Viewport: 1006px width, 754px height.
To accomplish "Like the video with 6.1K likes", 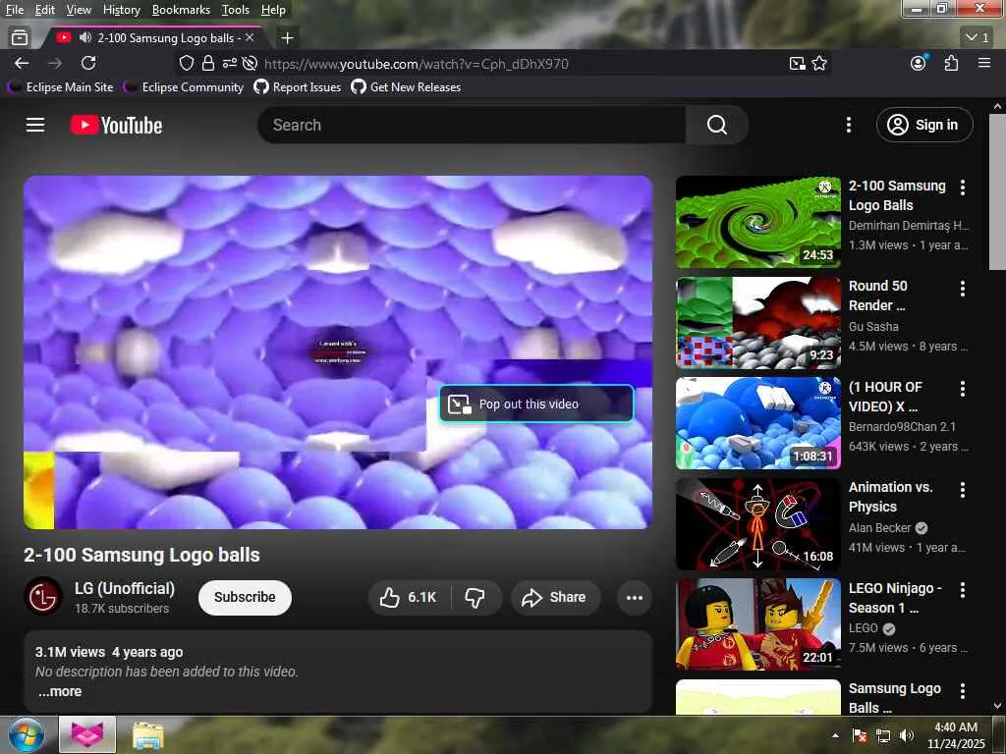I will click(409, 598).
